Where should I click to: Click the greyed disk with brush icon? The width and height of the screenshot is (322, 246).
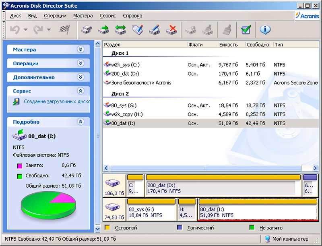pyautogui.click(x=208, y=30)
